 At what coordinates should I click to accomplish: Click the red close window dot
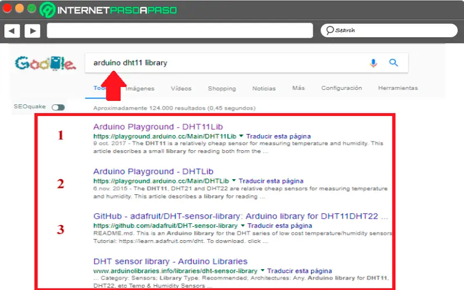point(7,8)
